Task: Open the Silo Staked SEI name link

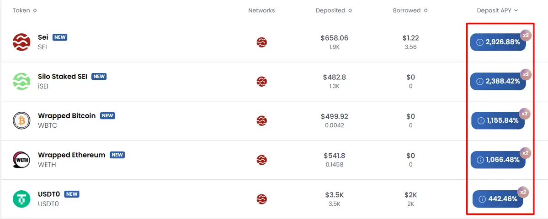Action: tap(63, 76)
